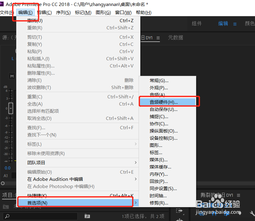This screenshot has height=221, width=255.
Task: Click the volume fader handle at 0 dB
Action: (11, 108)
